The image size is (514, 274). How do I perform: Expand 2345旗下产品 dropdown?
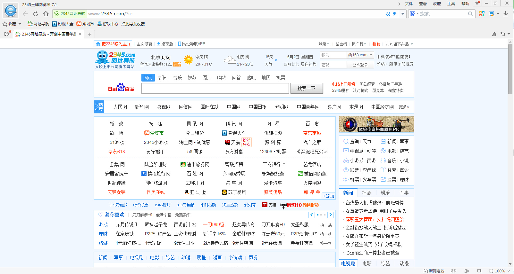pyautogui.click(x=399, y=44)
